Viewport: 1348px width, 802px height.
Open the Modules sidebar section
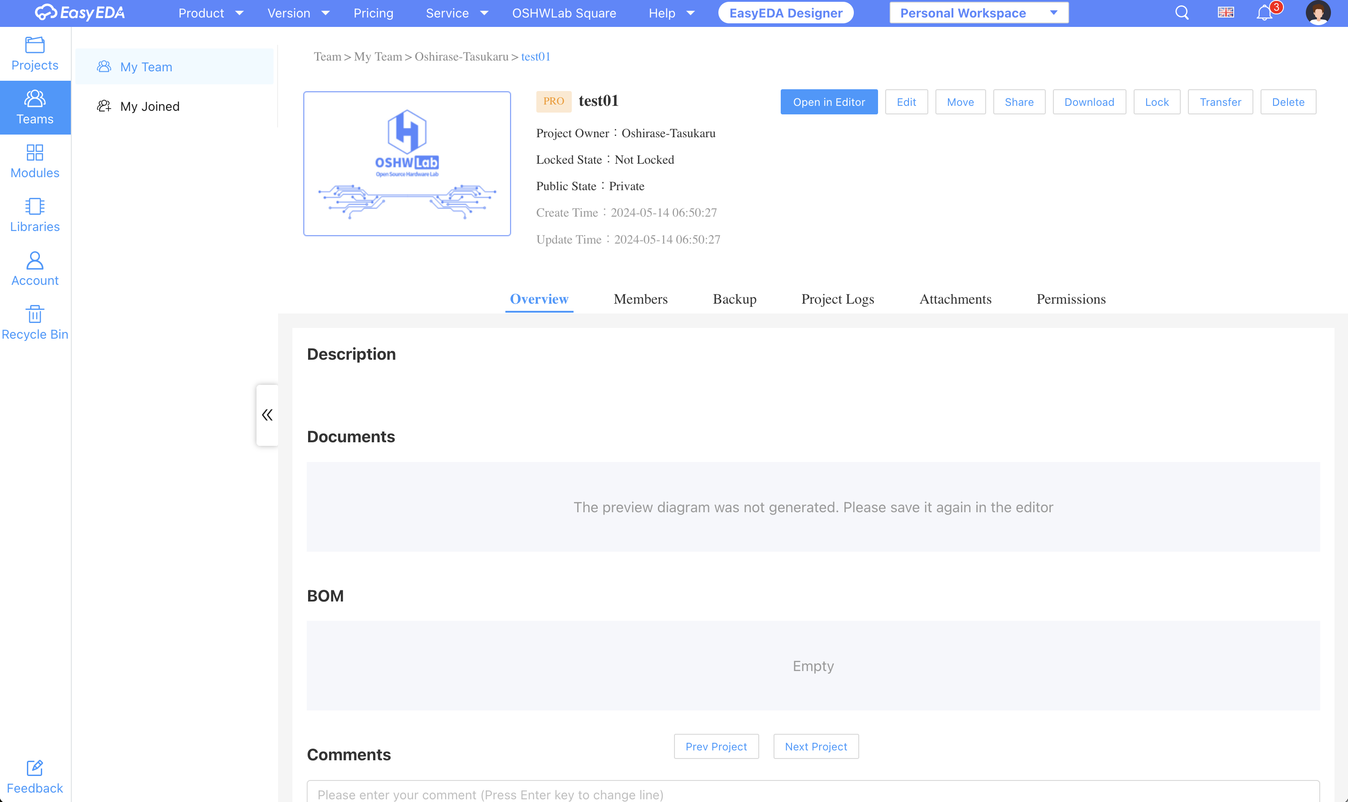coord(35,161)
